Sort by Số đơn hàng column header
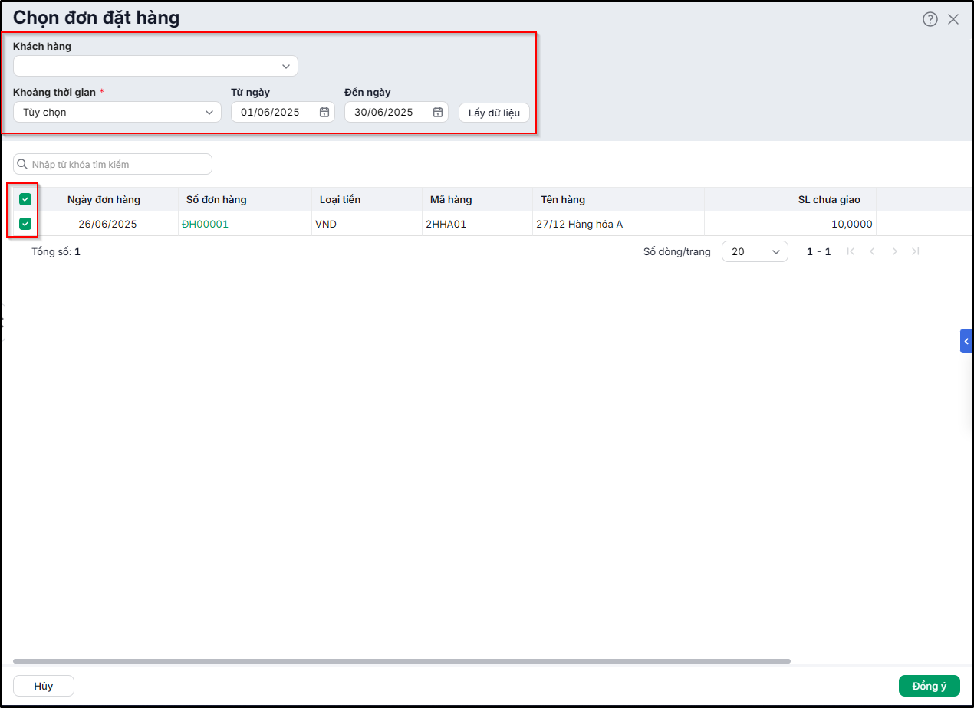This screenshot has width=974, height=708. (245, 199)
